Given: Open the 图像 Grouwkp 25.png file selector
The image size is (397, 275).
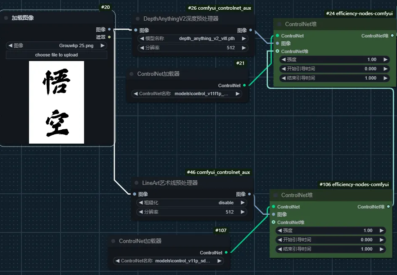Looking at the screenshot, I should (x=56, y=45).
